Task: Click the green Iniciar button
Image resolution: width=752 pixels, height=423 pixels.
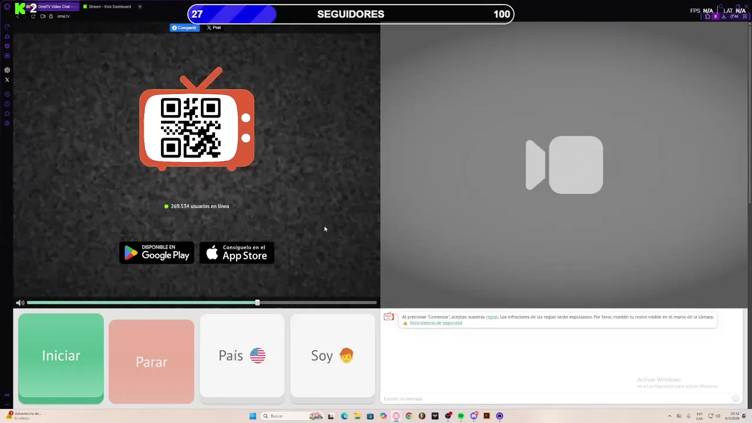Action: 61,358
